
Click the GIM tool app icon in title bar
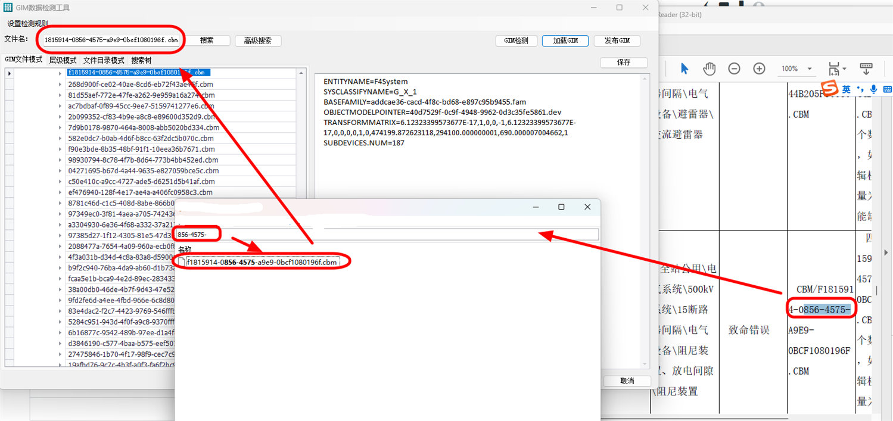(8, 8)
